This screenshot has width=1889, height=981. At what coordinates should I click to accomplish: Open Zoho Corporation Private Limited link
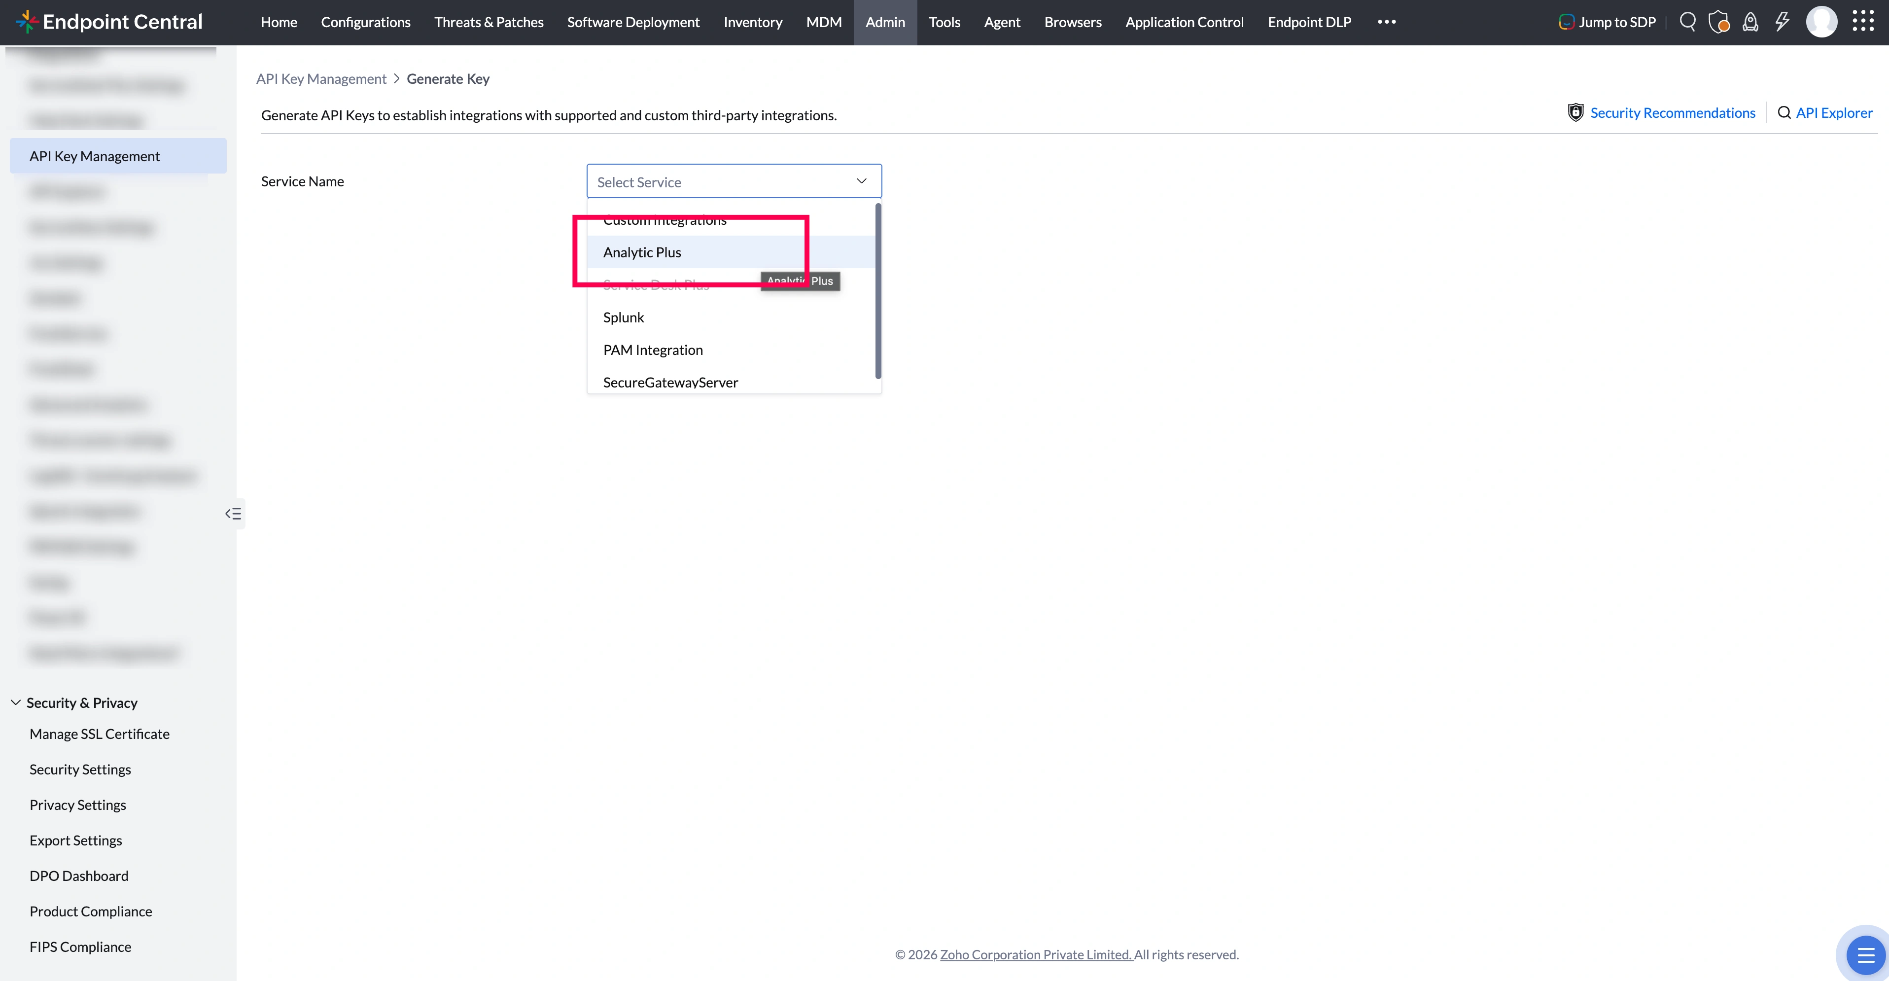tap(1036, 954)
